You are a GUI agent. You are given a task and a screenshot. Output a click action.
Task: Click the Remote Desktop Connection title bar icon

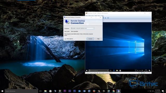[65, 17]
